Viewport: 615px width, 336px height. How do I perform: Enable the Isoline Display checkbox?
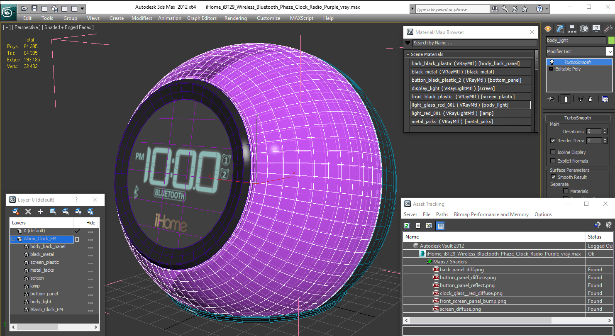pos(553,152)
